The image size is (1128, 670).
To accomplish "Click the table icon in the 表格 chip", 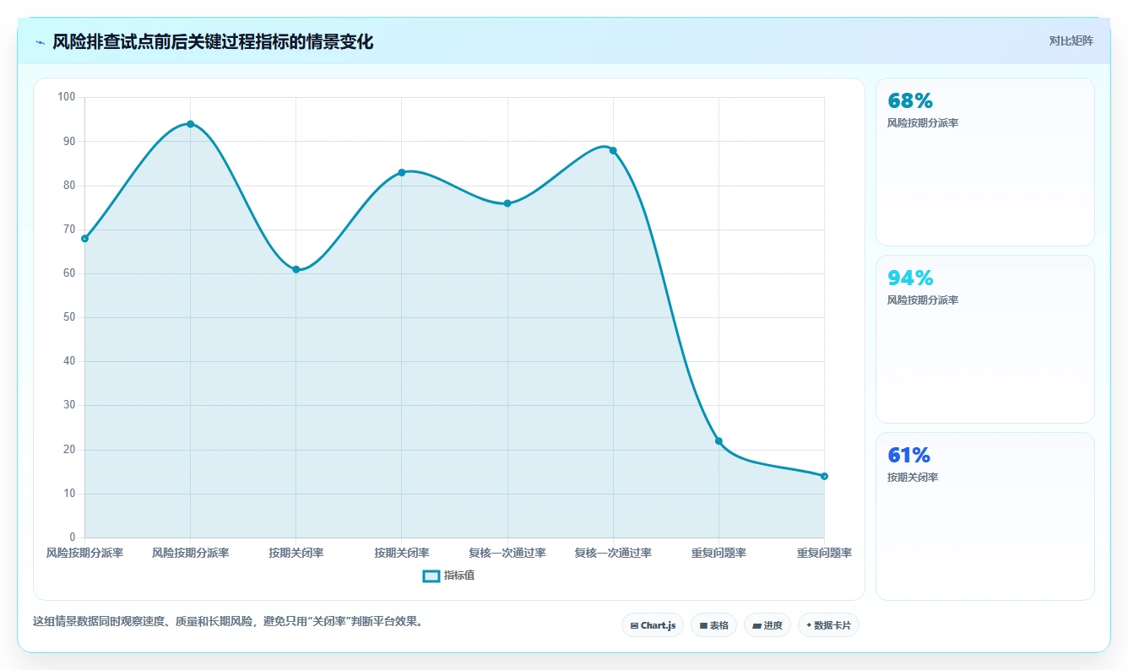I will click(703, 626).
